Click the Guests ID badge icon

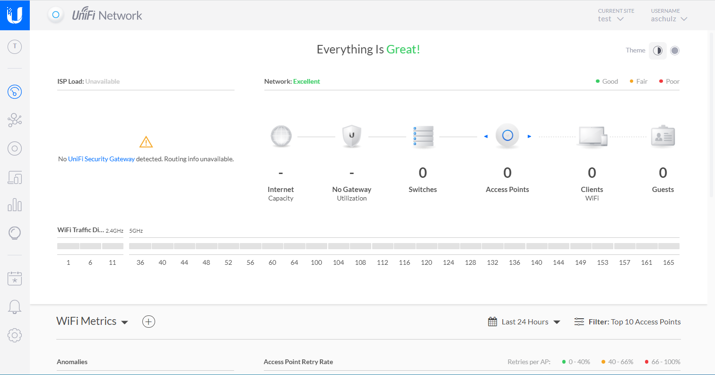[x=663, y=137]
